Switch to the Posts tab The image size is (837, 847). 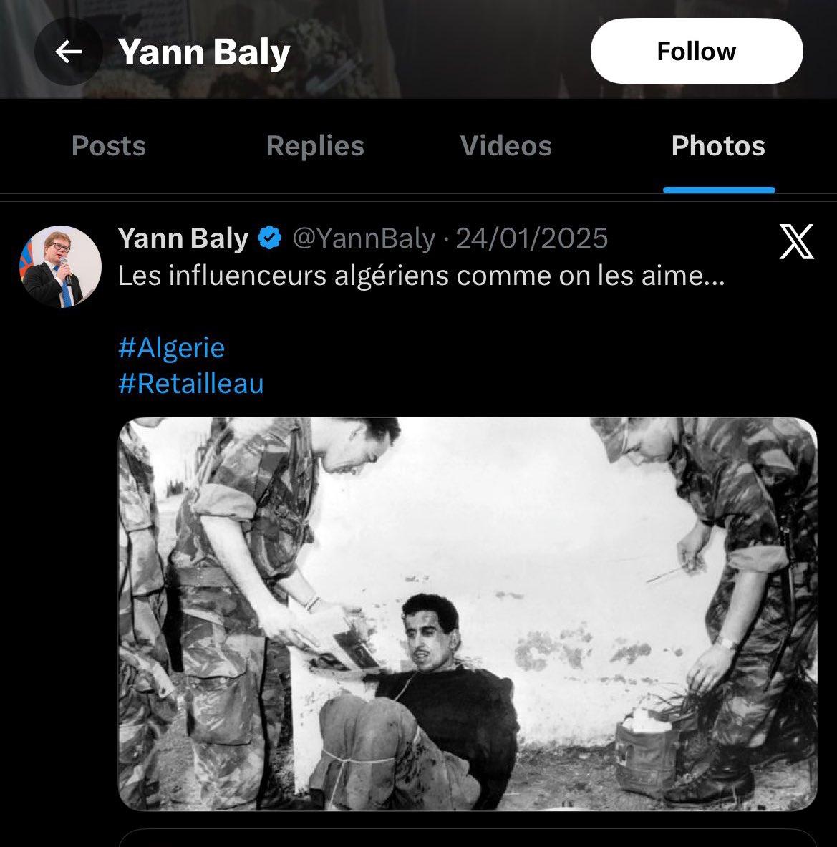click(109, 146)
